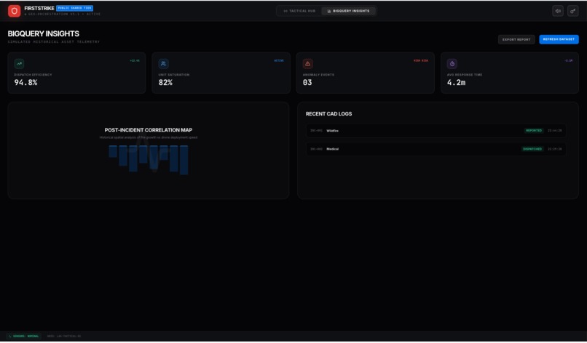This screenshot has width=587, height=343.
Task: Open the Wildfire CAD log row
Action: click(x=436, y=130)
